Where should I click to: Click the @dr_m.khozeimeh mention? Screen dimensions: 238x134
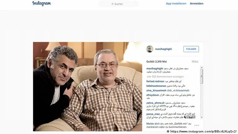[178, 91]
